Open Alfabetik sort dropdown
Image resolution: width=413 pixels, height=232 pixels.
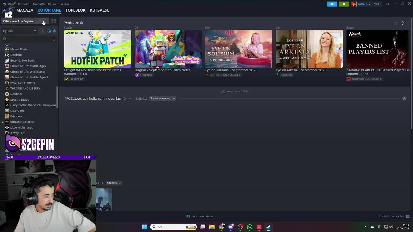click(114, 183)
